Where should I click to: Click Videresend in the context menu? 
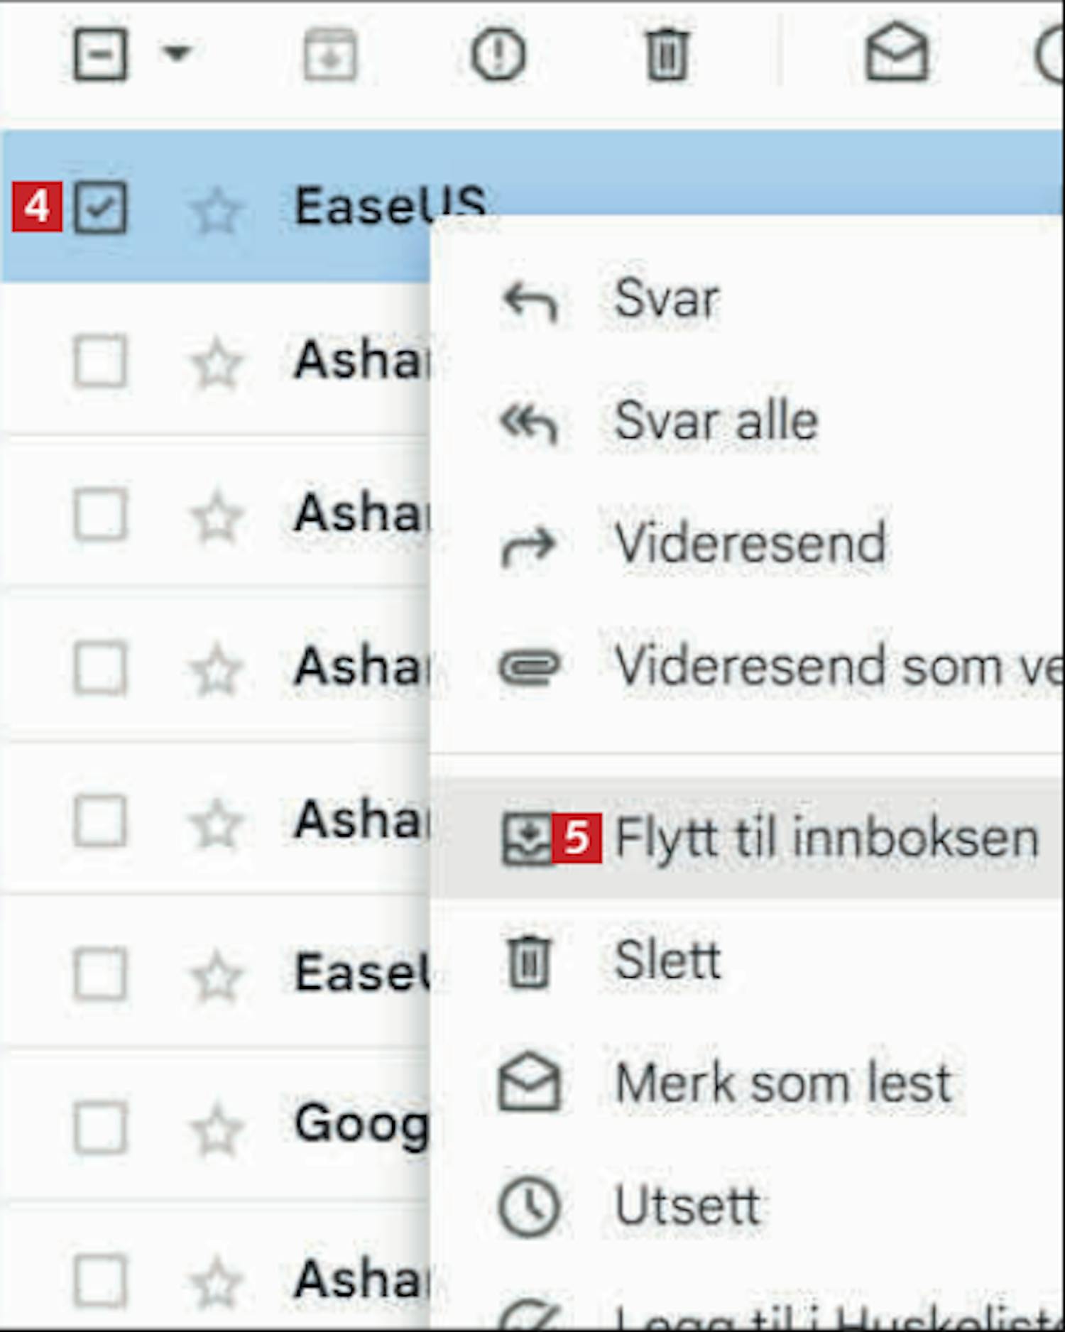(x=750, y=544)
